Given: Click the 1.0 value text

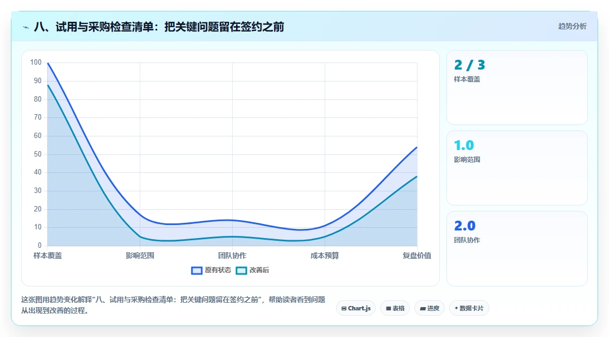Looking at the screenshot, I should 464,145.
